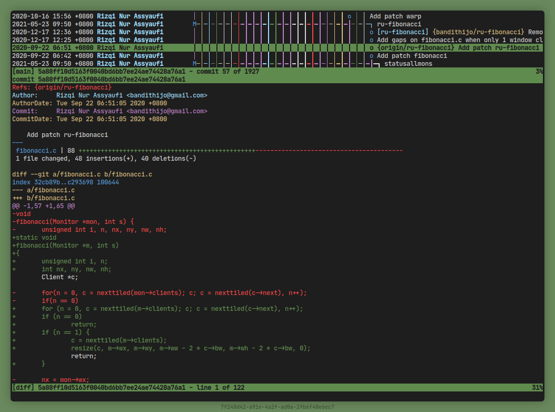555x412 pixels.
Task: Click the Refs: {origin/ru-fibonacci} line
Action: (x=62, y=87)
